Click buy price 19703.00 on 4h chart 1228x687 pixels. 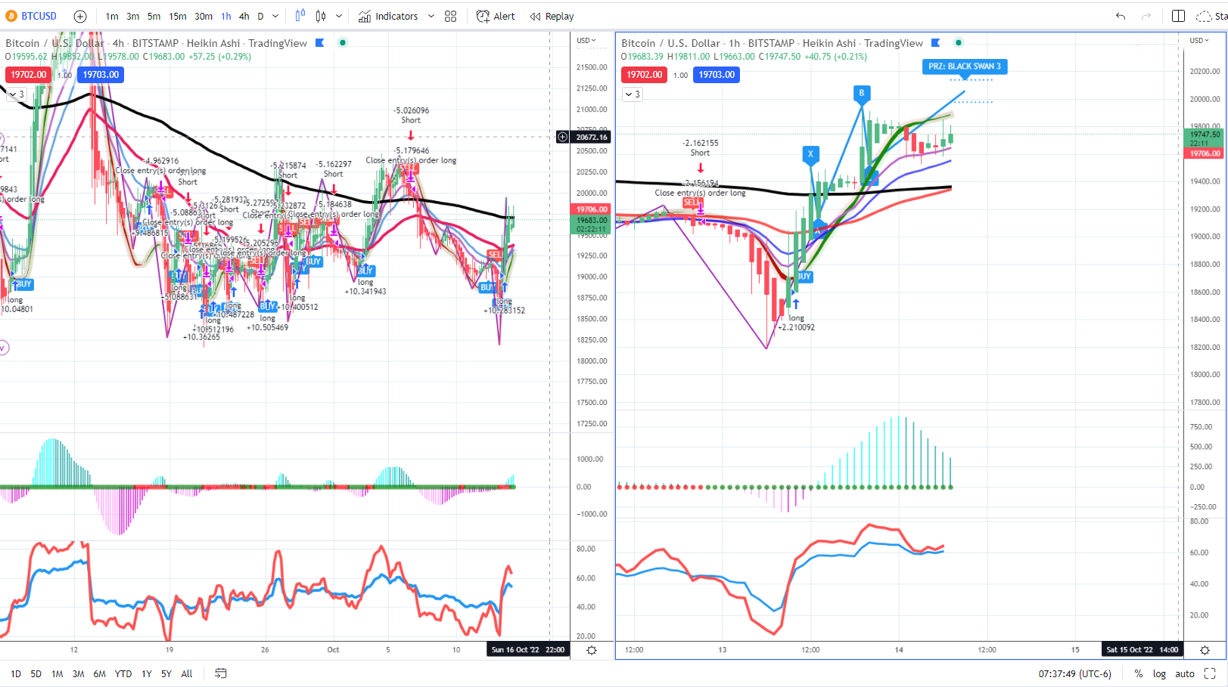[101, 75]
